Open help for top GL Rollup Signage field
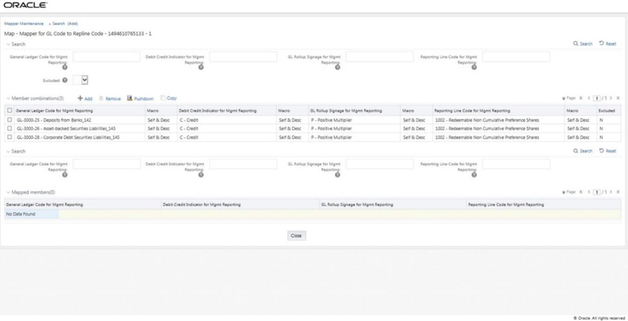The image size is (628, 321). (x=337, y=67)
